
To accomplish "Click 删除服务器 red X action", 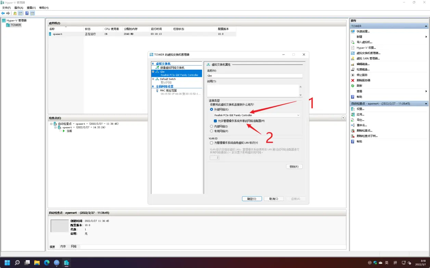I will coord(363,80).
